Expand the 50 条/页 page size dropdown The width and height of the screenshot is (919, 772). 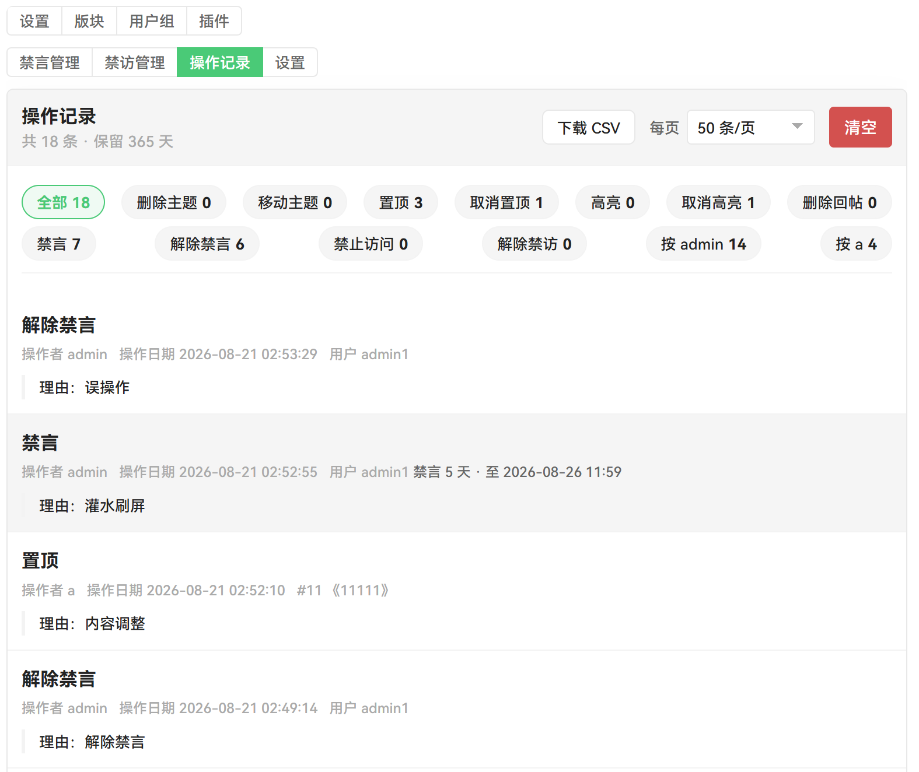click(x=751, y=127)
